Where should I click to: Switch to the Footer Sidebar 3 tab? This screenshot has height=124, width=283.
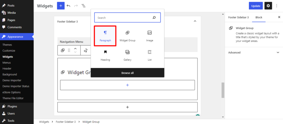[239, 17]
